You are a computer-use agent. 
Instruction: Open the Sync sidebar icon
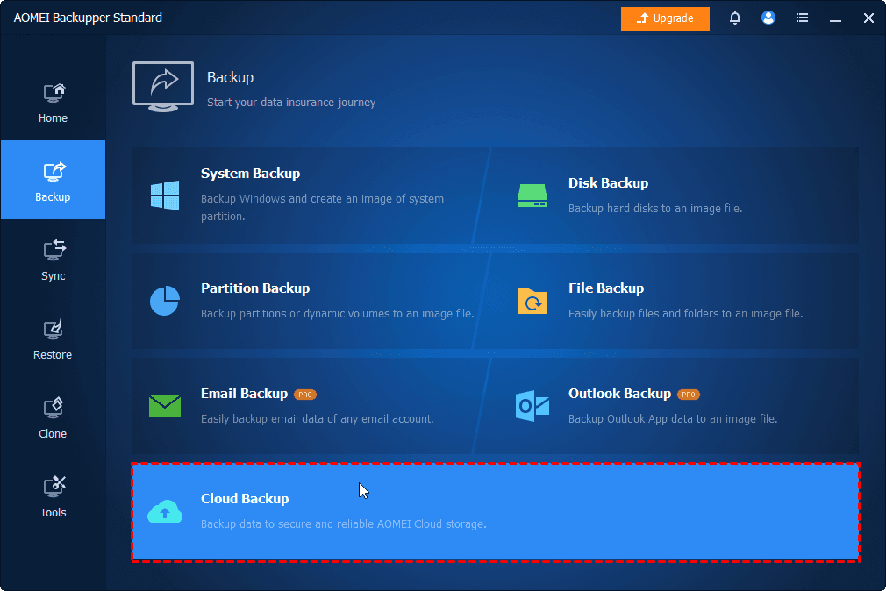(54, 250)
